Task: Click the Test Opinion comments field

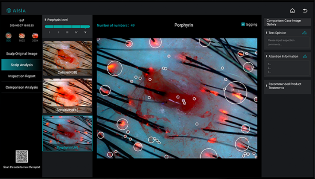Action: [287, 42]
